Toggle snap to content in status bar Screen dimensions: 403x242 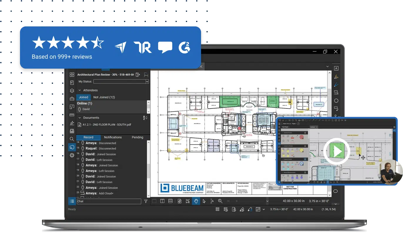point(234,209)
